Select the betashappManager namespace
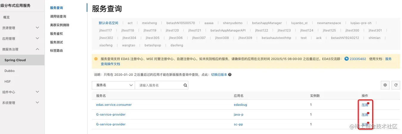 click(267, 23)
